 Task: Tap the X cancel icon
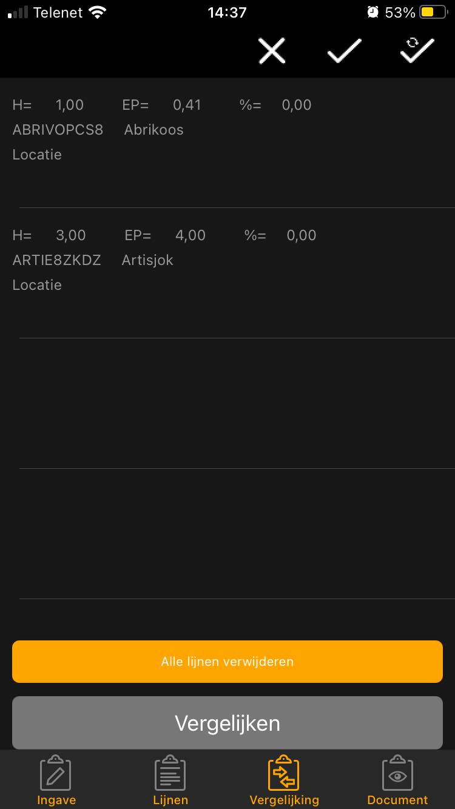272,51
